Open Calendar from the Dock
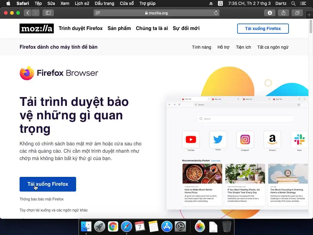Image resolution: width=313 pixels, height=235 pixels. (x=140, y=227)
